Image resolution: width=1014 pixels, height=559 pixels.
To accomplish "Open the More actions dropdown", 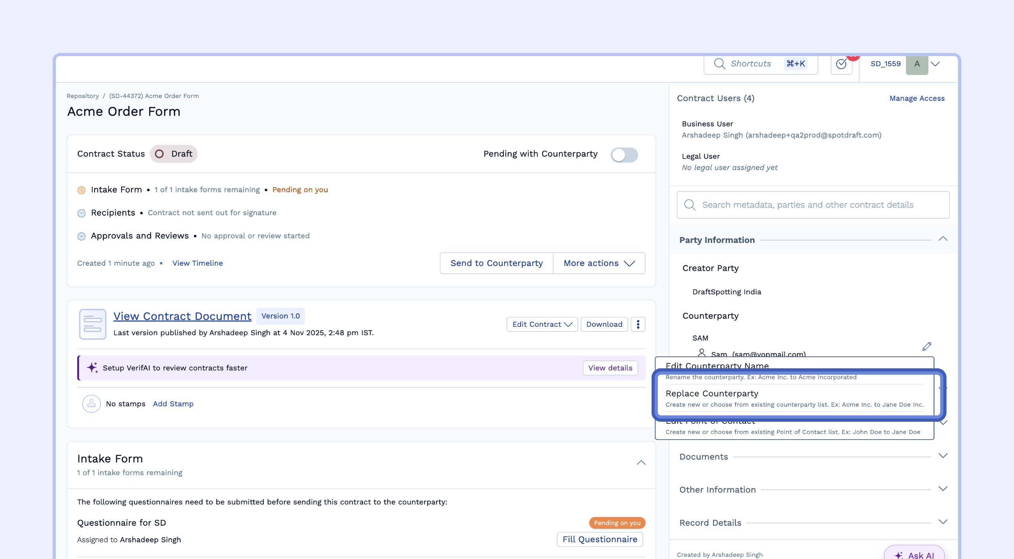I will tap(599, 263).
